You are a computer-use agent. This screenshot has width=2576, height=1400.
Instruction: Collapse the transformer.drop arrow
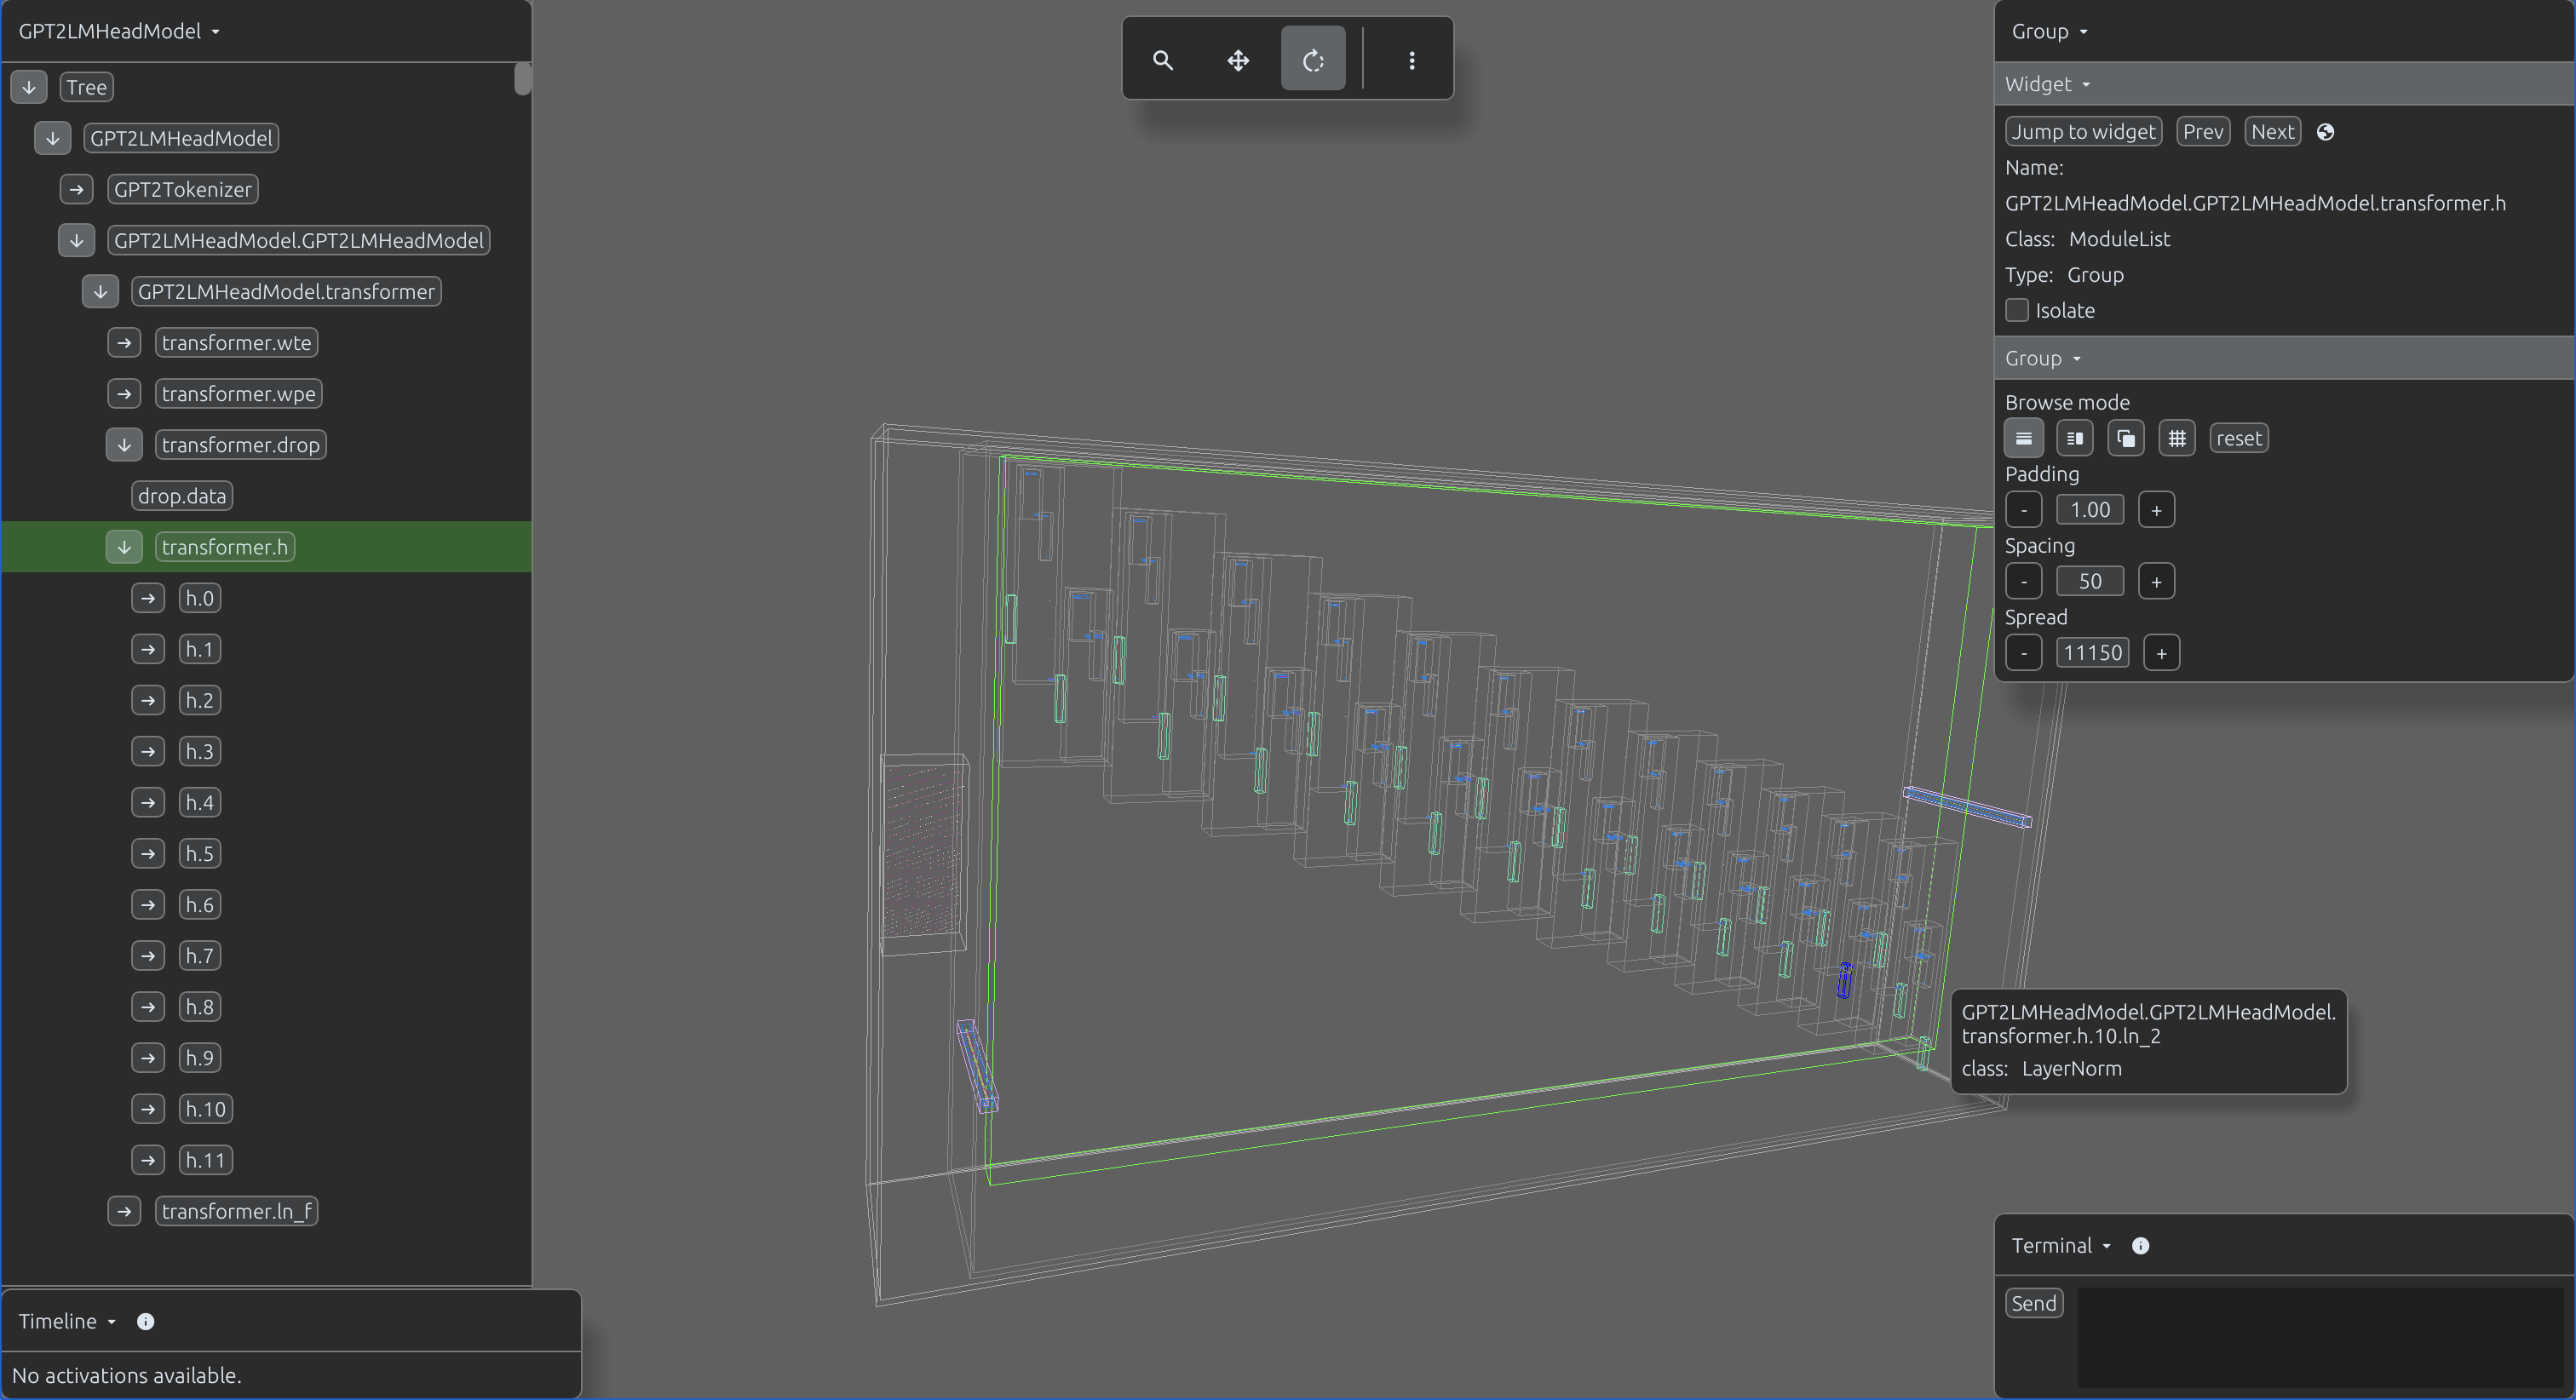124,445
